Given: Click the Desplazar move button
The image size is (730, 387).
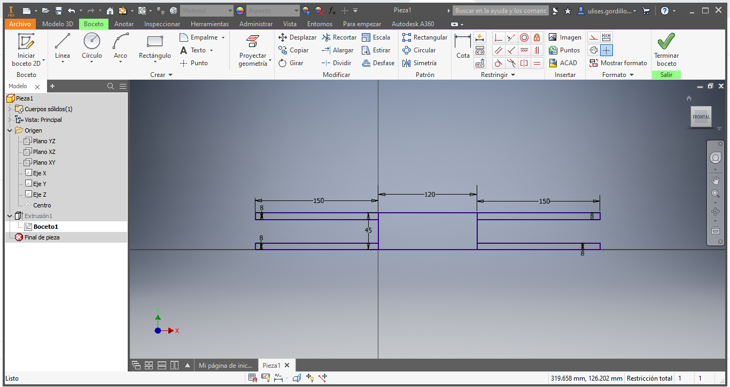Looking at the screenshot, I should click(298, 37).
